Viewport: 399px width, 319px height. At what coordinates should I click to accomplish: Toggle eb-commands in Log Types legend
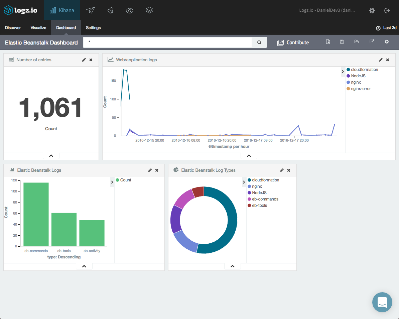pyautogui.click(x=265, y=199)
